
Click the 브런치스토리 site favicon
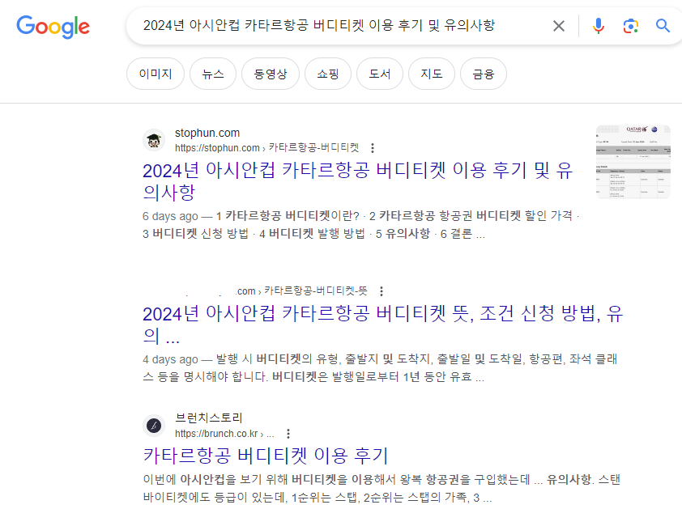(x=154, y=426)
